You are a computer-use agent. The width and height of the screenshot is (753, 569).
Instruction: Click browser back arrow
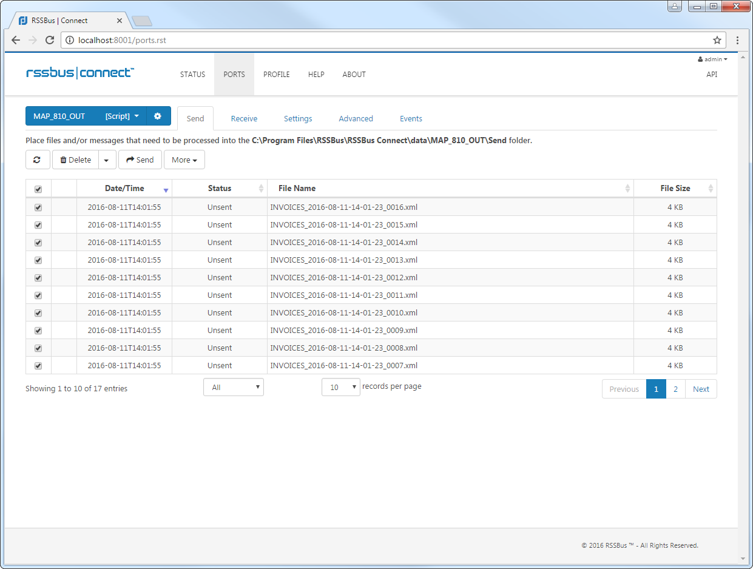point(16,40)
